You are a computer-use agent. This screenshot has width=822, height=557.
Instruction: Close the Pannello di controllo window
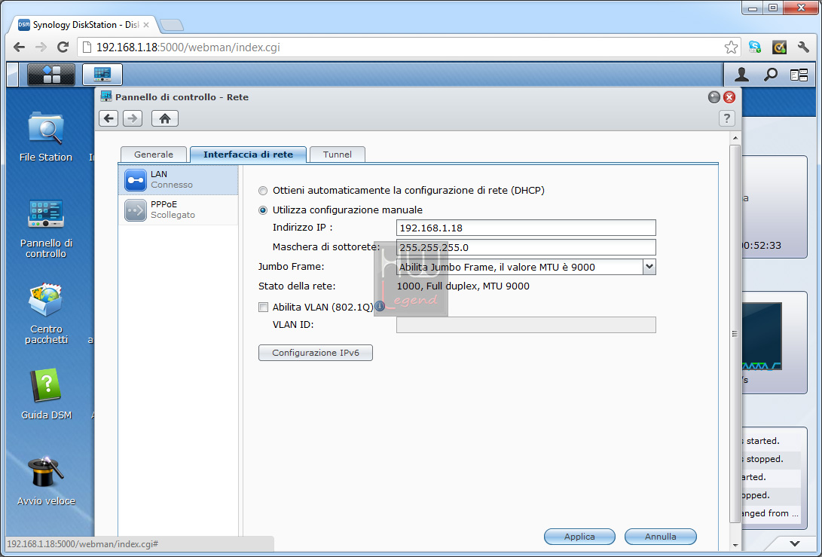(729, 97)
